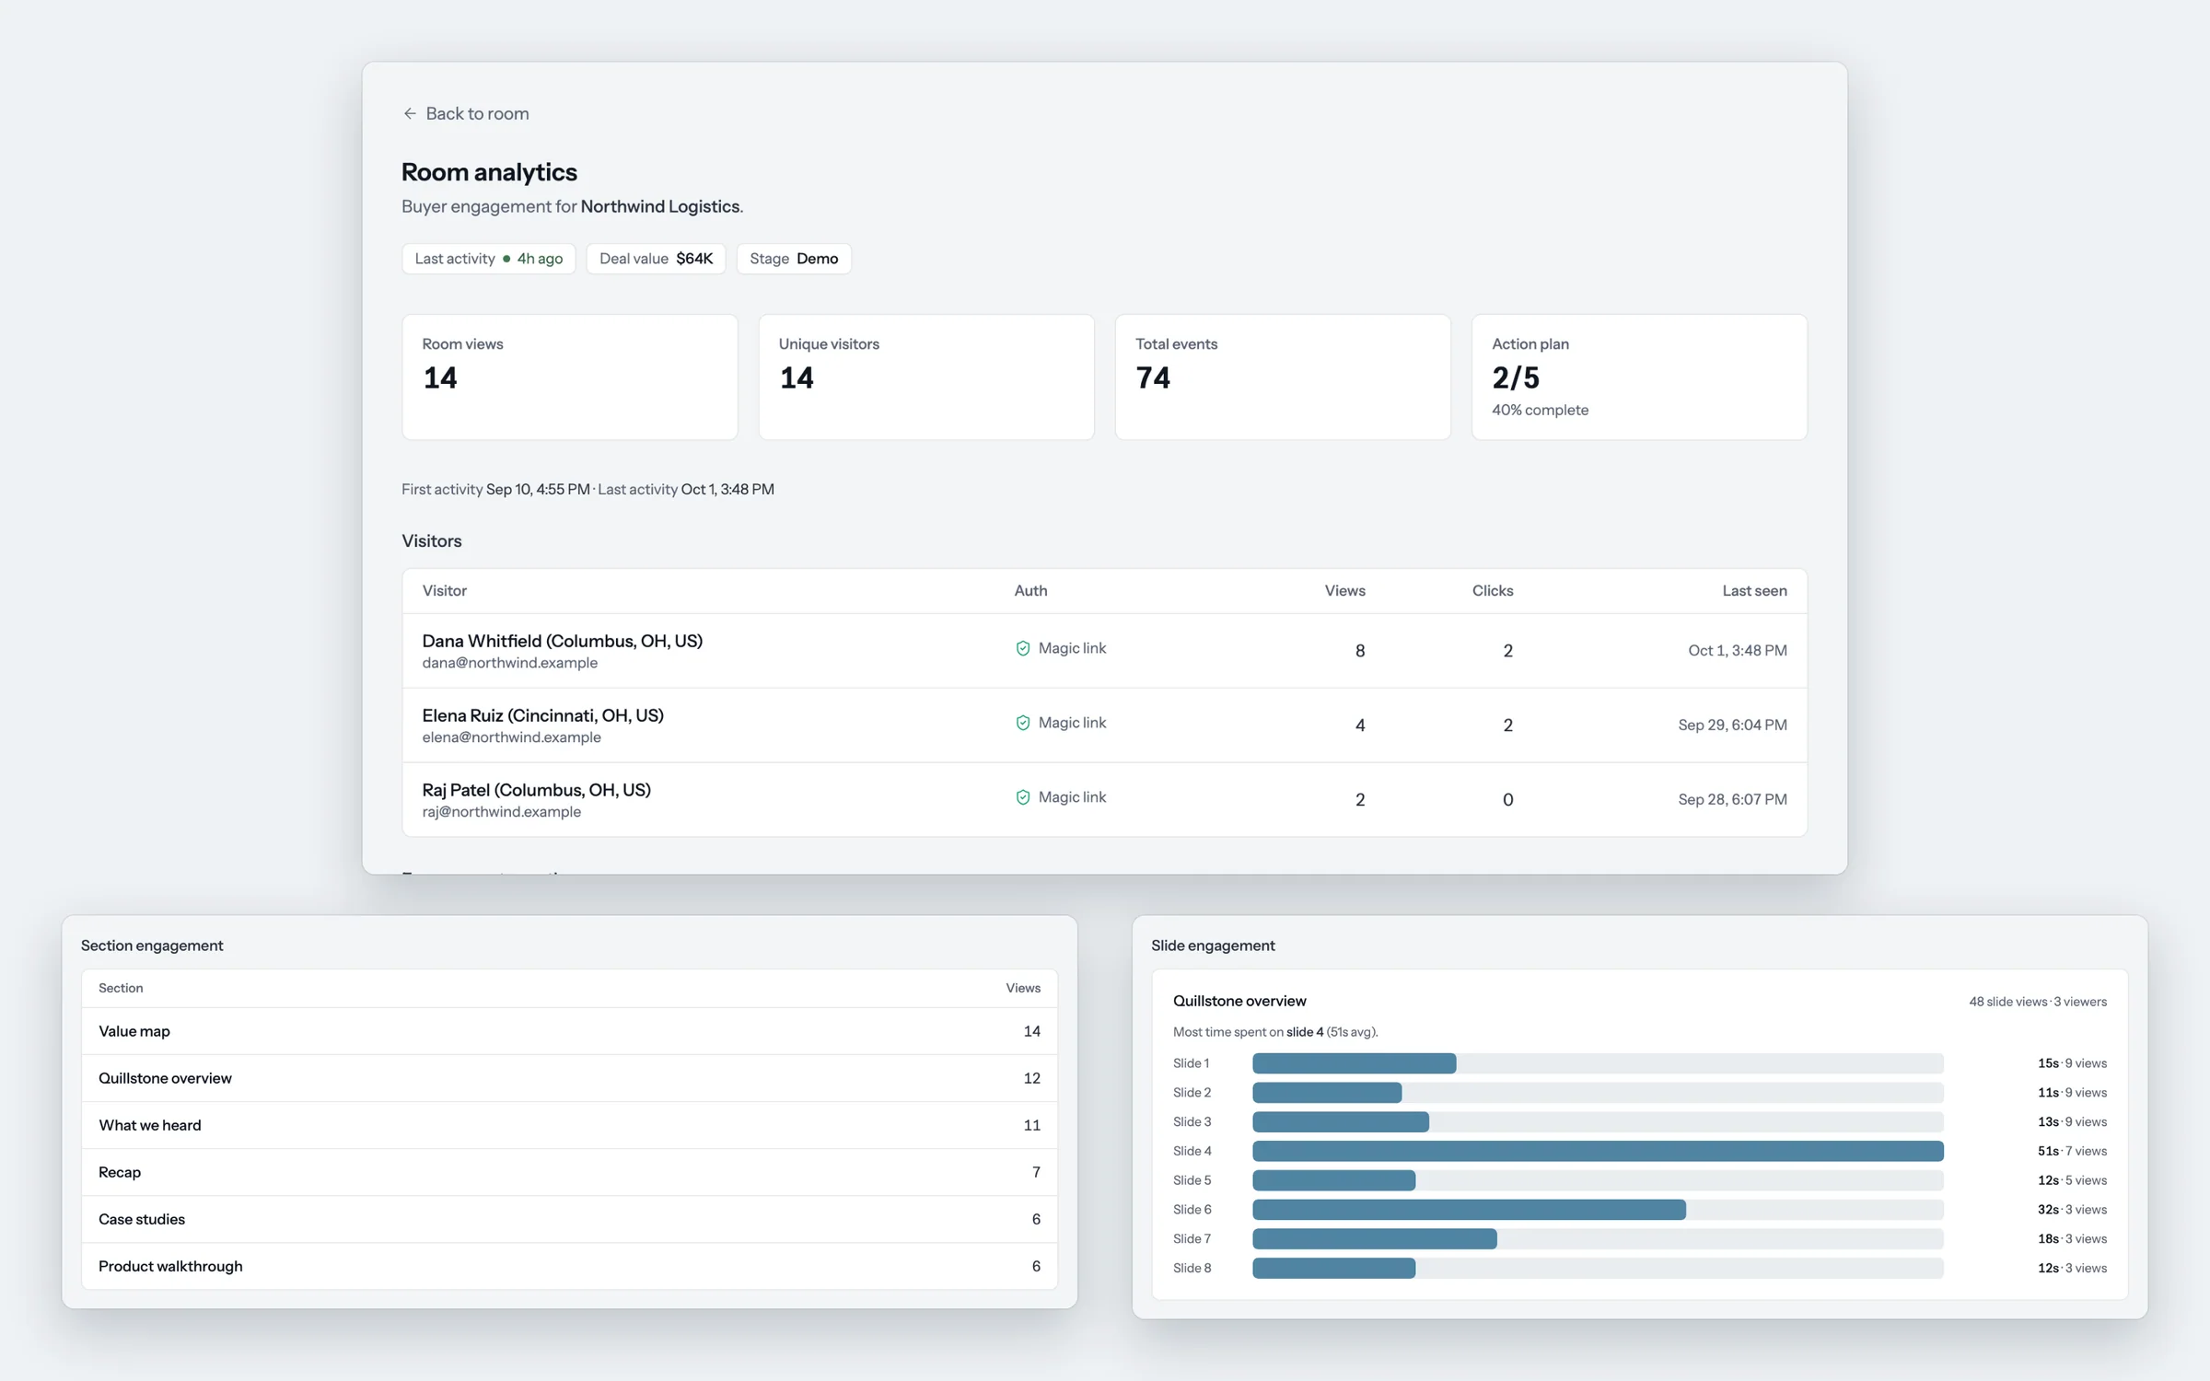Image resolution: width=2210 pixels, height=1381 pixels.
Task: Open the Room views card
Action: pos(570,377)
